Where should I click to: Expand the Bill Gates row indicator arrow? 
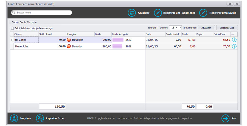[x=12, y=40]
